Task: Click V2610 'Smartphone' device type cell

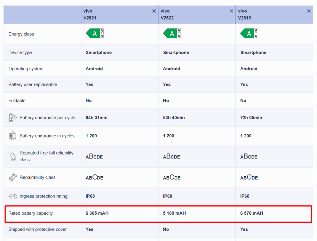Action: click(253, 52)
